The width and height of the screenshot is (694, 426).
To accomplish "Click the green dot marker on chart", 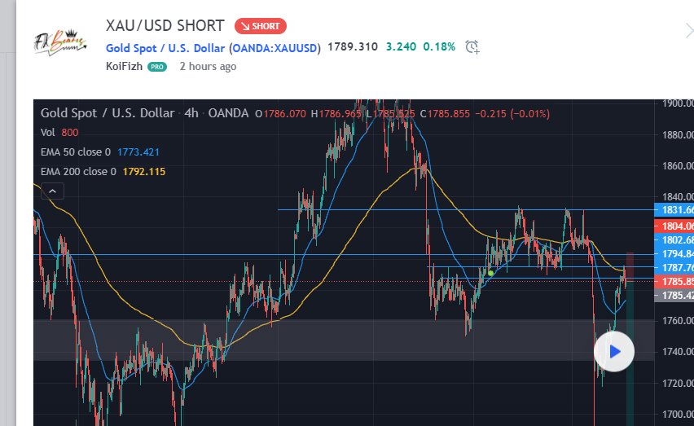I will pyautogui.click(x=490, y=274).
